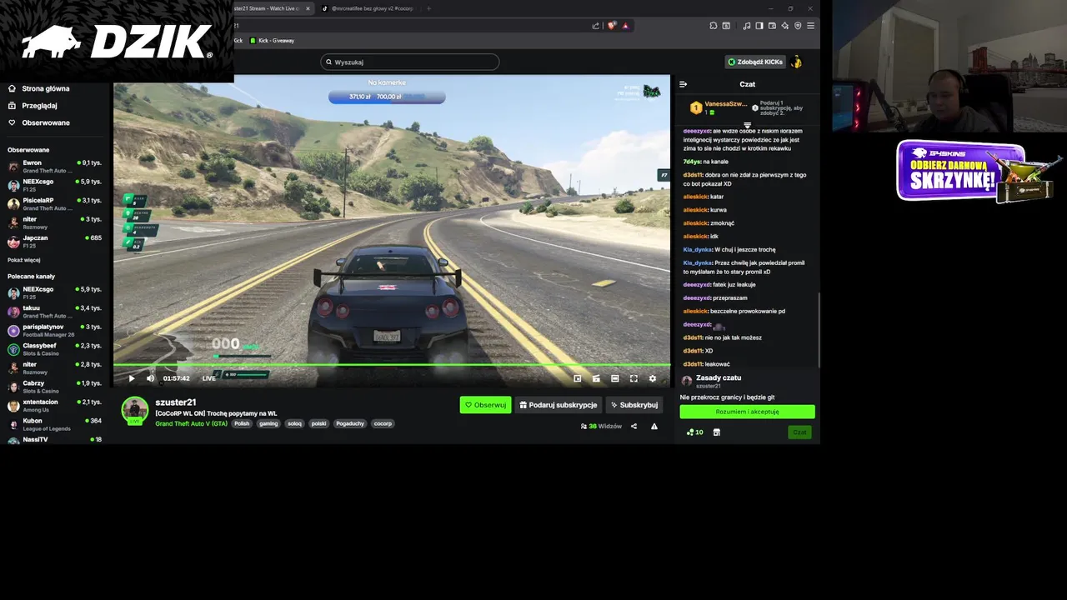Select the polski tag
The image size is (1067, 600).
point(318,423)
